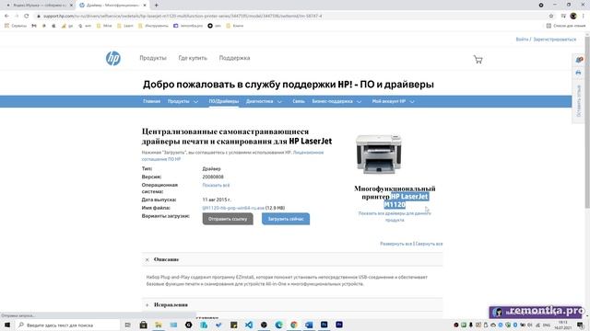
Task: Open the HP software license agreement link
Action: pyautogui.click(x=232, y=155)
